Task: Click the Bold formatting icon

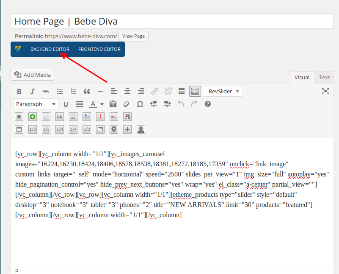Action: 19,92
